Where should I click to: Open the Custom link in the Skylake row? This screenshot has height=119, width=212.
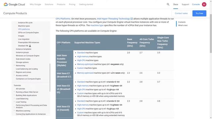pyautogui.click(x=80, y=68)
